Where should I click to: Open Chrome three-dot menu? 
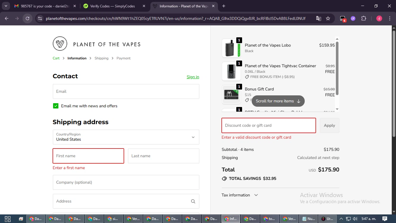coord(390,18)
